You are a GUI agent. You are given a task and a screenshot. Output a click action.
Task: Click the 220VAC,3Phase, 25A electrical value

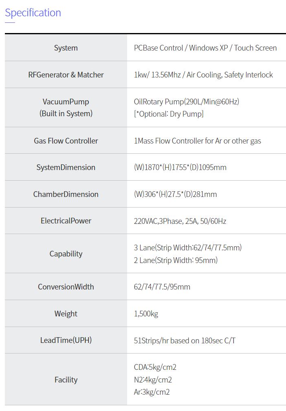tap(180, 221)
